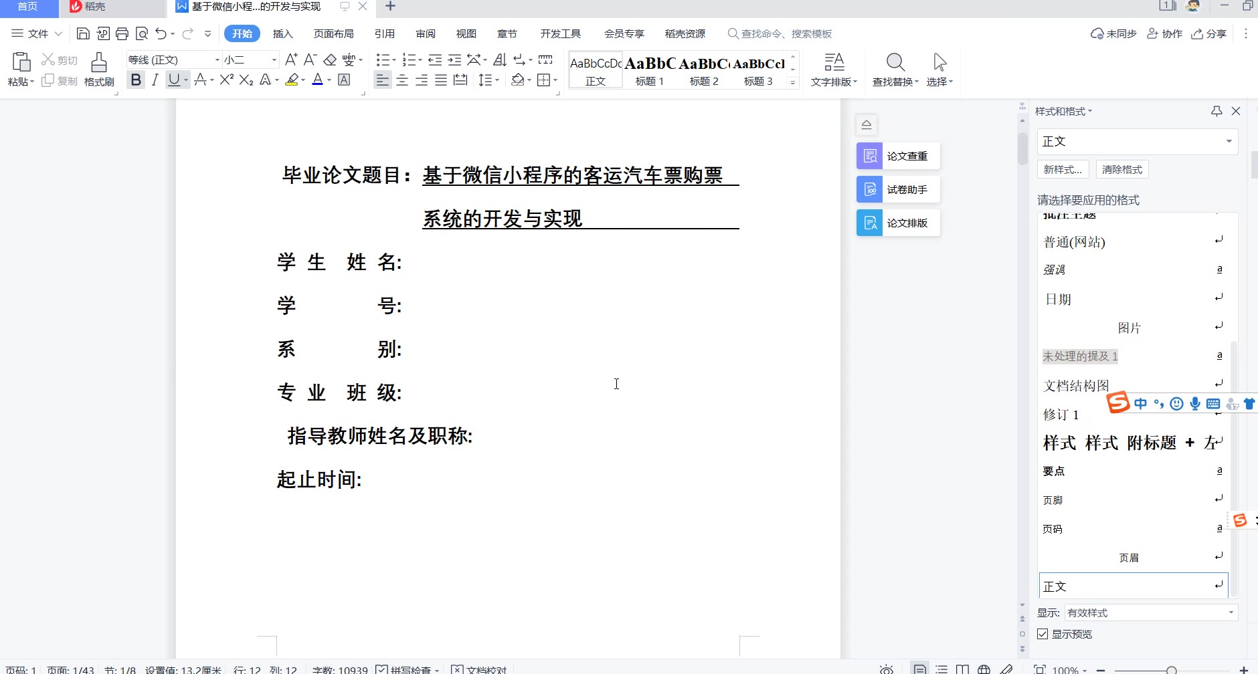Enable eye protection mode in status bar
The width and height of the screenshot is (1258, 674).
(887, 669)
